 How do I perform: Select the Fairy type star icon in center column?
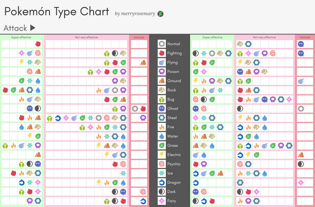(x=162, y=201)
